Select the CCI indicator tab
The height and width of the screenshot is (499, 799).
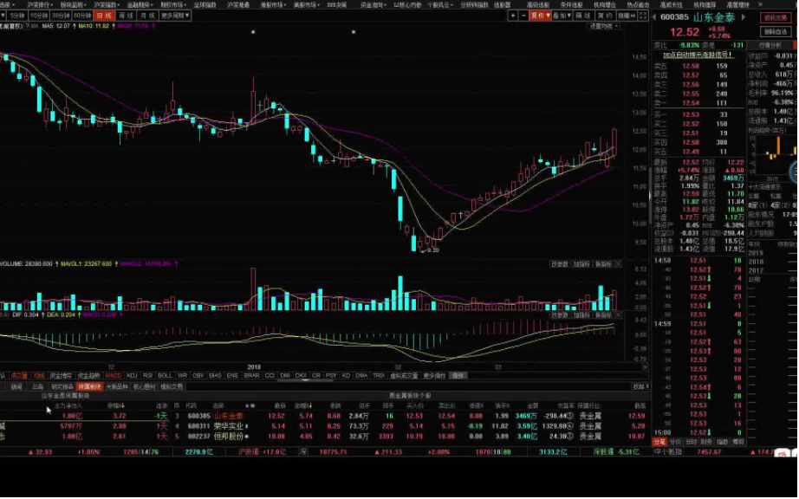(x=270, y=376)
